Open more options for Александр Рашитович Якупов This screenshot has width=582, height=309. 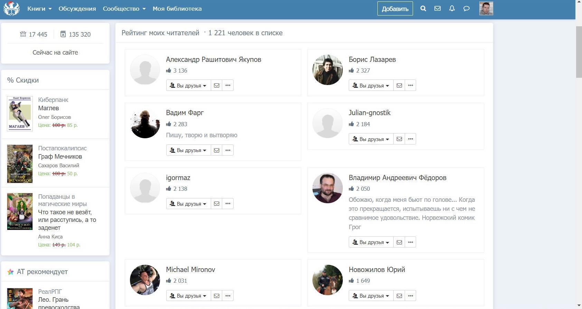coord(228,85)
